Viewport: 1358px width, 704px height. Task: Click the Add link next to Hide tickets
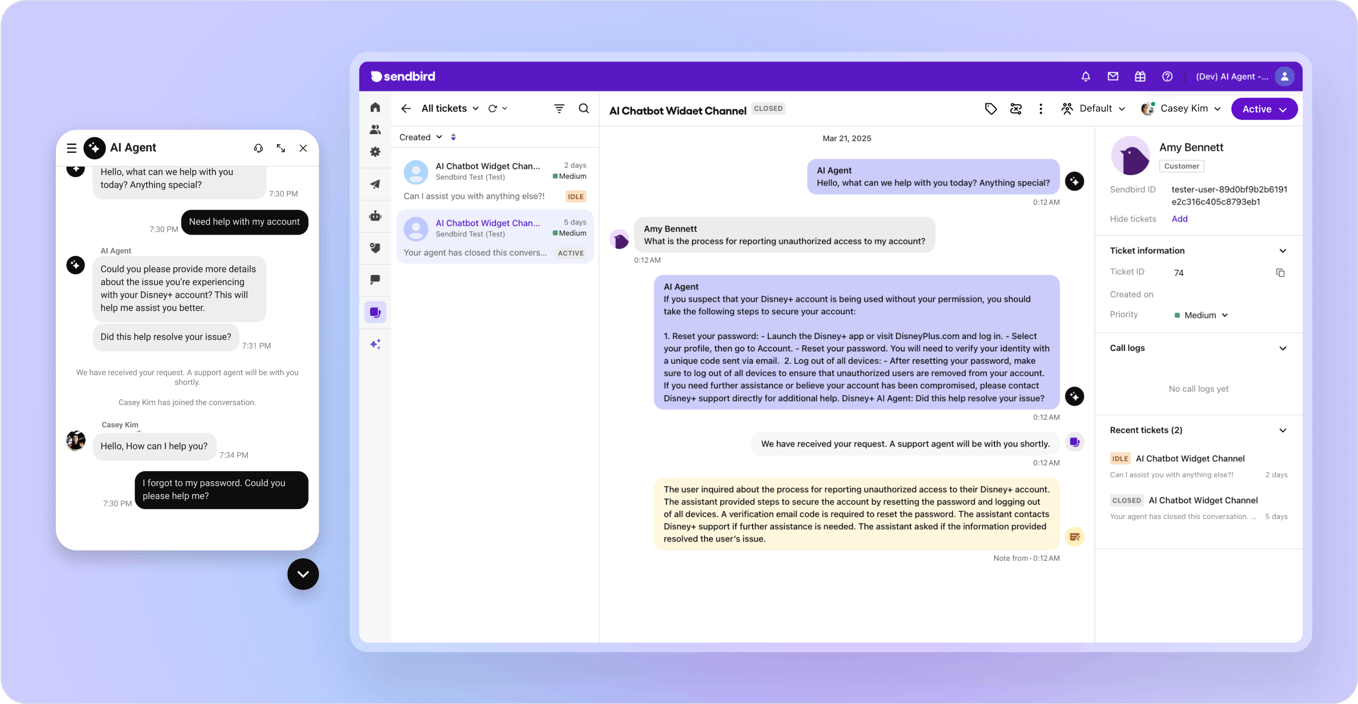coord(1179,219)
